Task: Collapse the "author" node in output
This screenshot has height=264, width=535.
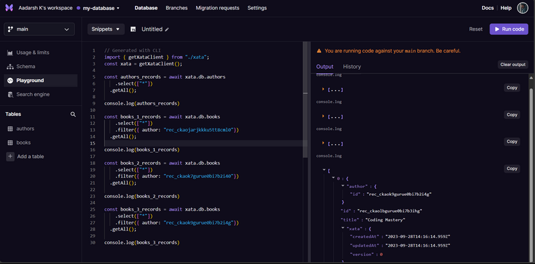Action: pyautogui.click(x=343, y=186)
